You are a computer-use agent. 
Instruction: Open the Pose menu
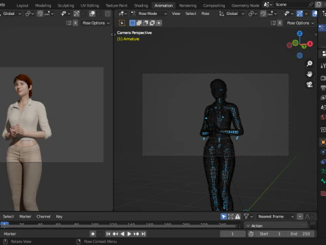tap(205, 14)
